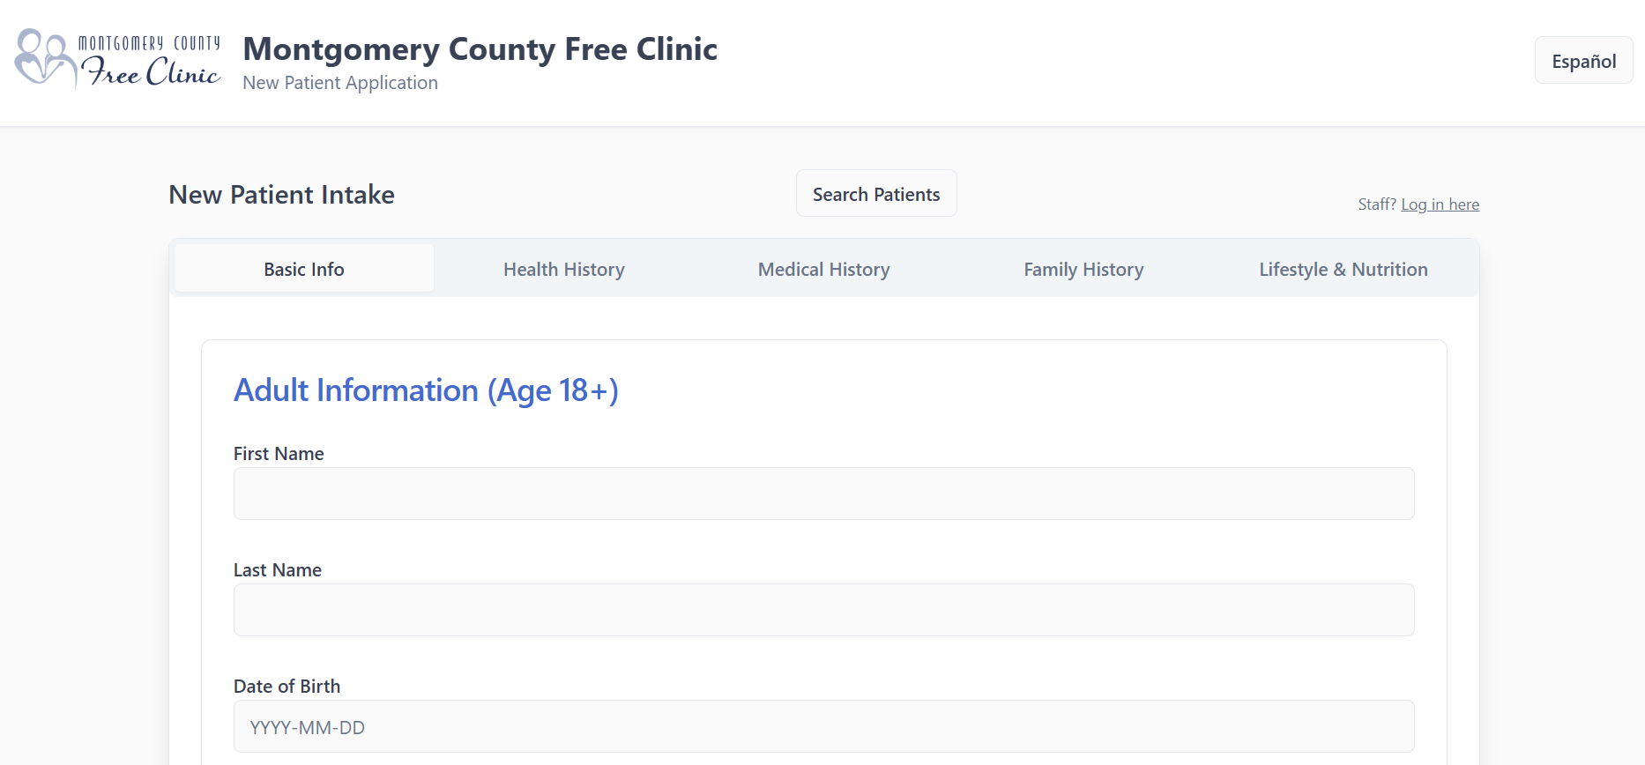Click the Last Name input box

(x=822, y=610)
